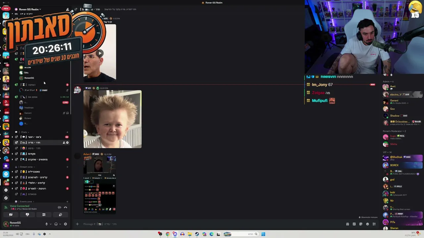Open the GIF picker
Viewport: 424px width, 238px height.
[x=354, y=224]
